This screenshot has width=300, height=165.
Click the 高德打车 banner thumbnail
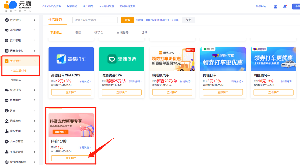(71, 59)
